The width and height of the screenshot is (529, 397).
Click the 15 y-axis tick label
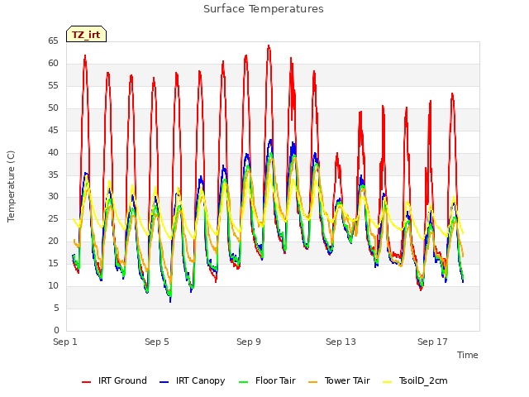[x=53, y=264]
